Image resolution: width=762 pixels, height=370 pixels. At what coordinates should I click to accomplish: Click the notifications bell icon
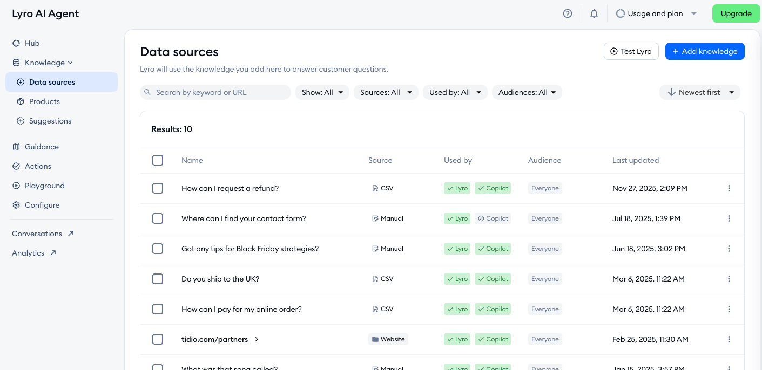[x=594, y=13]
